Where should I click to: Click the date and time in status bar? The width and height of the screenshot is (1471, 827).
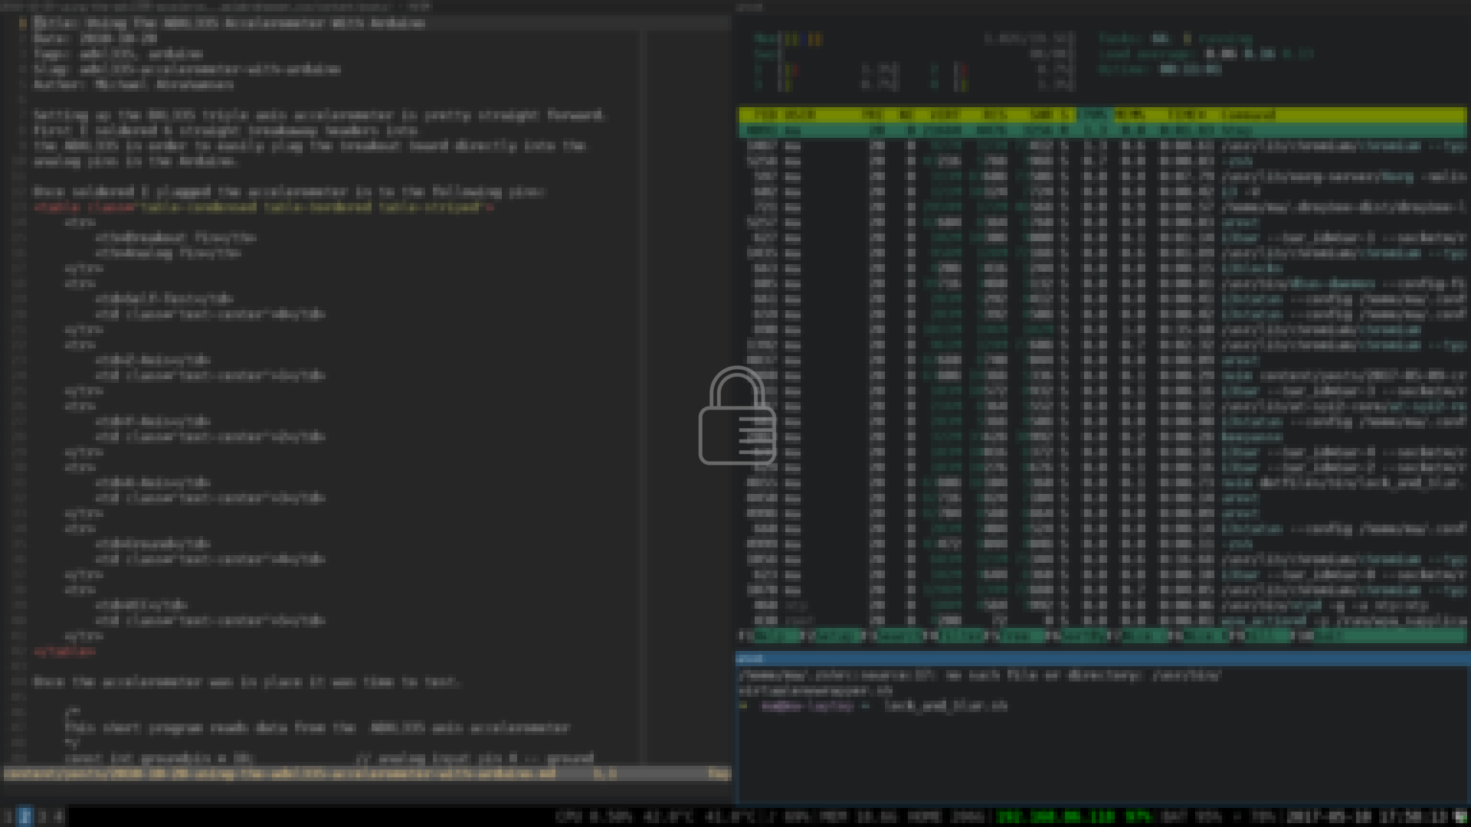(x=1366, y=817)
